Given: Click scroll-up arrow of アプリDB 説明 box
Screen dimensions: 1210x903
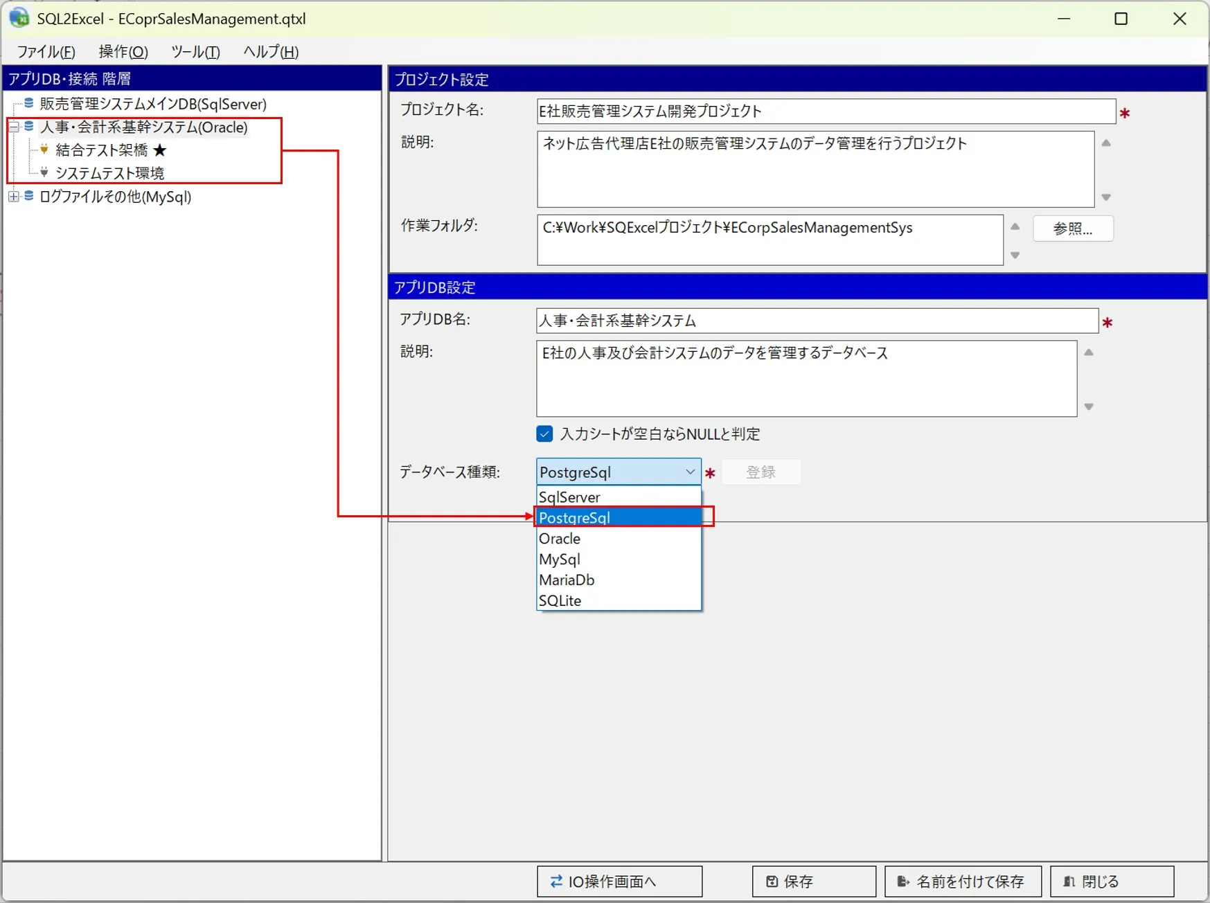Looking at the screenshot, I should [x=1089, y=352].
